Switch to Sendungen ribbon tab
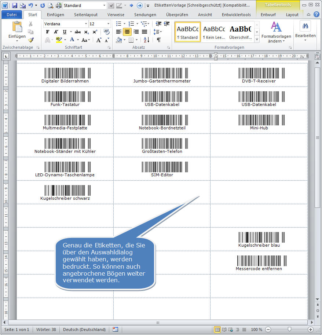This screenshot has height=335, width=322. [145, 15]
